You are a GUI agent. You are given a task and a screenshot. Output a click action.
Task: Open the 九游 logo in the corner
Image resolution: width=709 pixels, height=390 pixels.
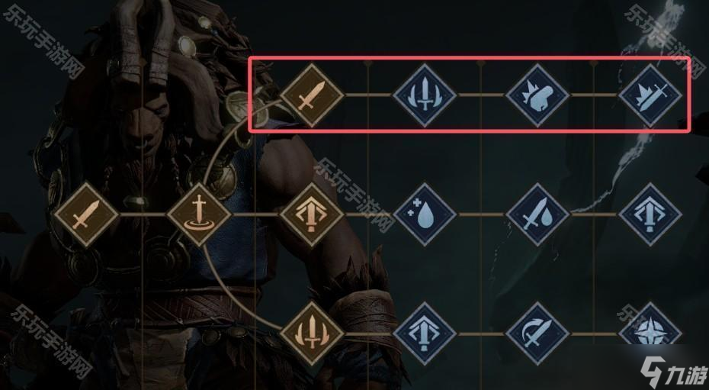coord(673,371)
